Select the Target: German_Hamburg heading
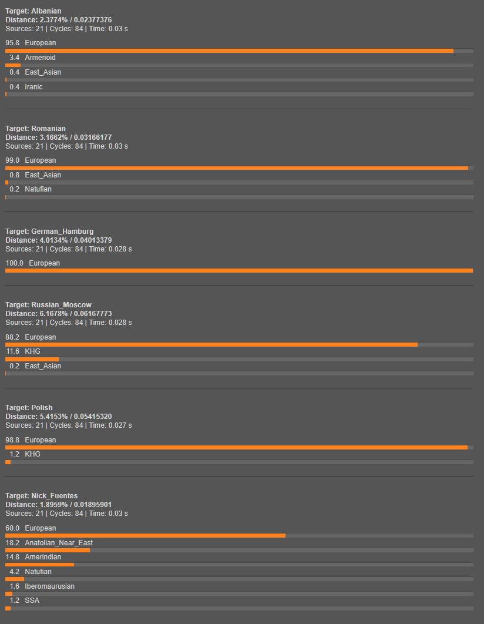The image size is (484, 624). point(50,232)
